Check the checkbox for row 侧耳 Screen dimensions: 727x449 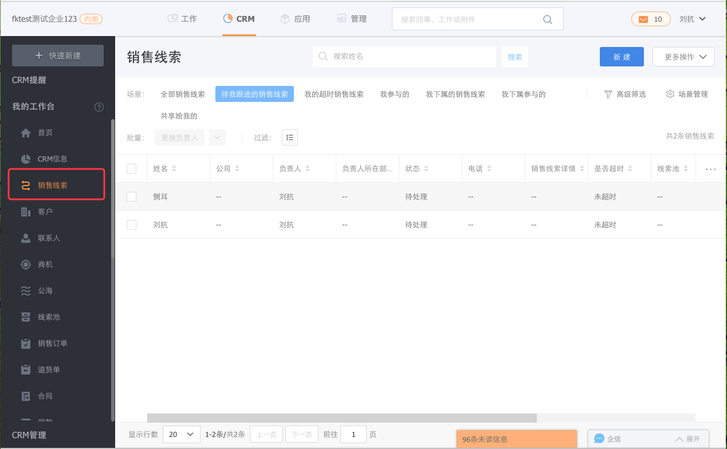[x=132, y=196]
